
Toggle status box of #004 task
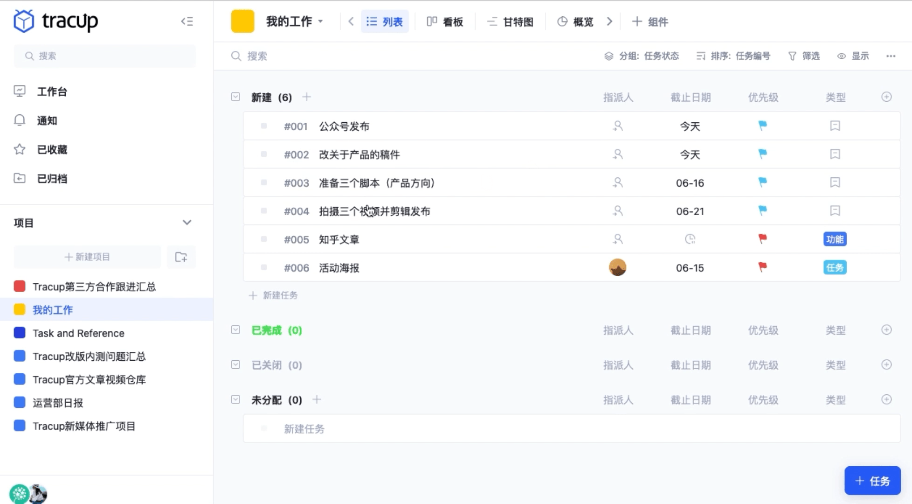(263, 210)
